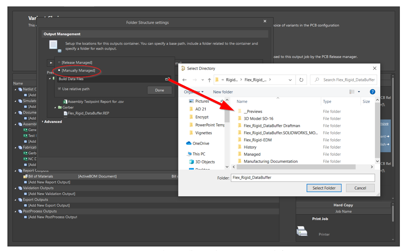Click the refresh icon next to the address bar
406x251 pixels.
pos(301,80)
